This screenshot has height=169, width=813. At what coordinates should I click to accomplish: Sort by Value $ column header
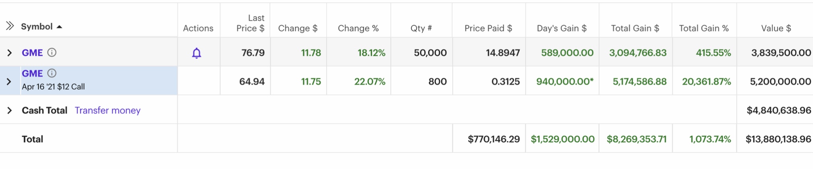[x=776, y=28]
